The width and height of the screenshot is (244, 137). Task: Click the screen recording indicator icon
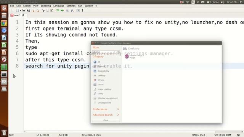(181, 2)
